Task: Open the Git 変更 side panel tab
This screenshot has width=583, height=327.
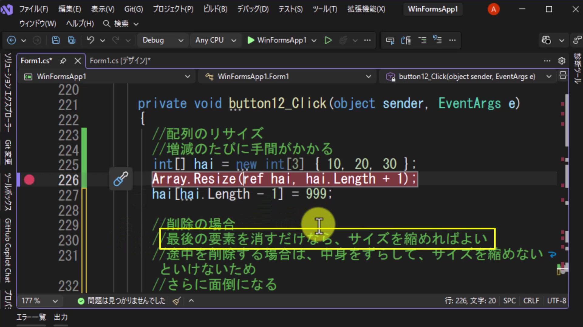Action: coord(8,152)
